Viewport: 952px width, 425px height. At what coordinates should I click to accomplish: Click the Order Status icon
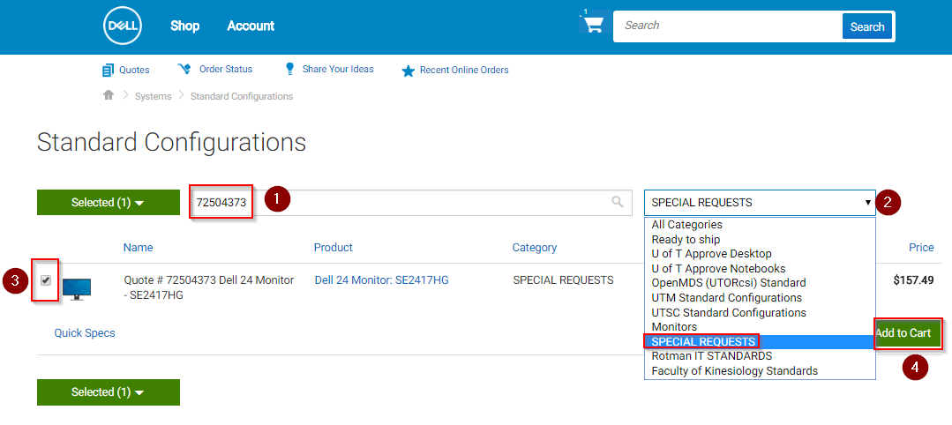[184, 69]
